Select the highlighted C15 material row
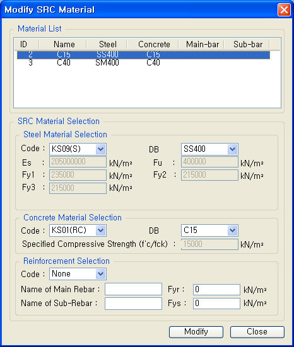Viewport: 294px width, 347px height. pyautogui.click(x=143, y=55)
